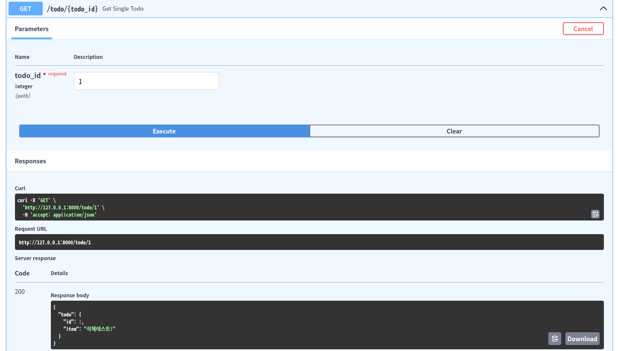Focus the todo_id input field
This screenshot has height=351, width=618.
tap(147, 81)
